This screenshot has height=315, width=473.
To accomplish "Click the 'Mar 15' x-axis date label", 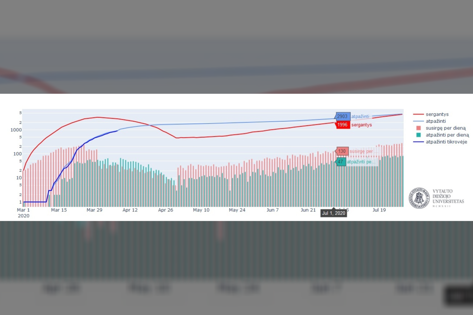I will tap(59, 210).
